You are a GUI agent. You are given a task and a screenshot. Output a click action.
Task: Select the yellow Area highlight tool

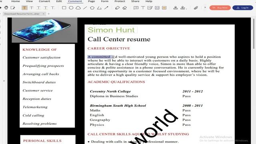pyautogui.click(x=164, y=8)
